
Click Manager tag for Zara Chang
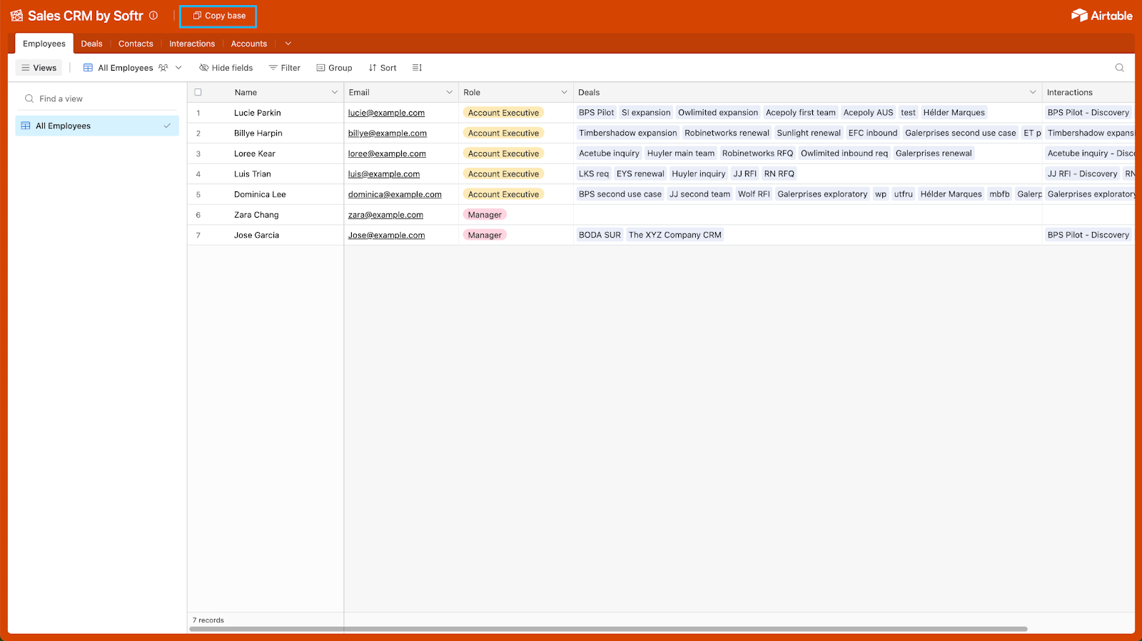[485, 215]
